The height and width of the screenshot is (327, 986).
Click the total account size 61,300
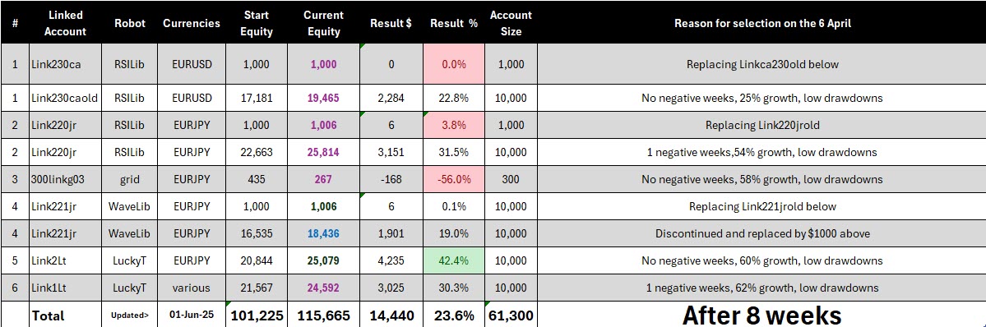(511, 315)
